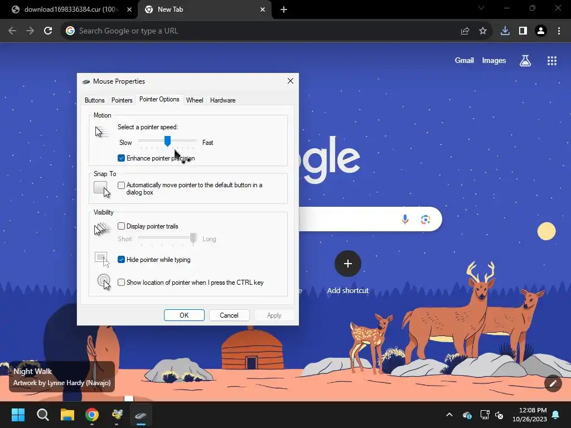
Task: Customize Chrome with the pencil icon
Action: tap(553, 383)
